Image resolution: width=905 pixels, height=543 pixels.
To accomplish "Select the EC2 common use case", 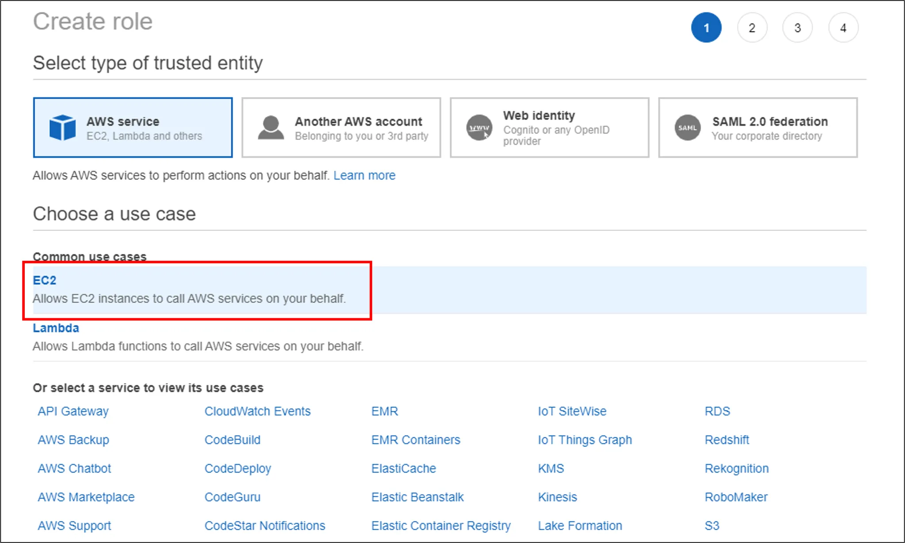I will pyautogui.click(x=45, y=280).
